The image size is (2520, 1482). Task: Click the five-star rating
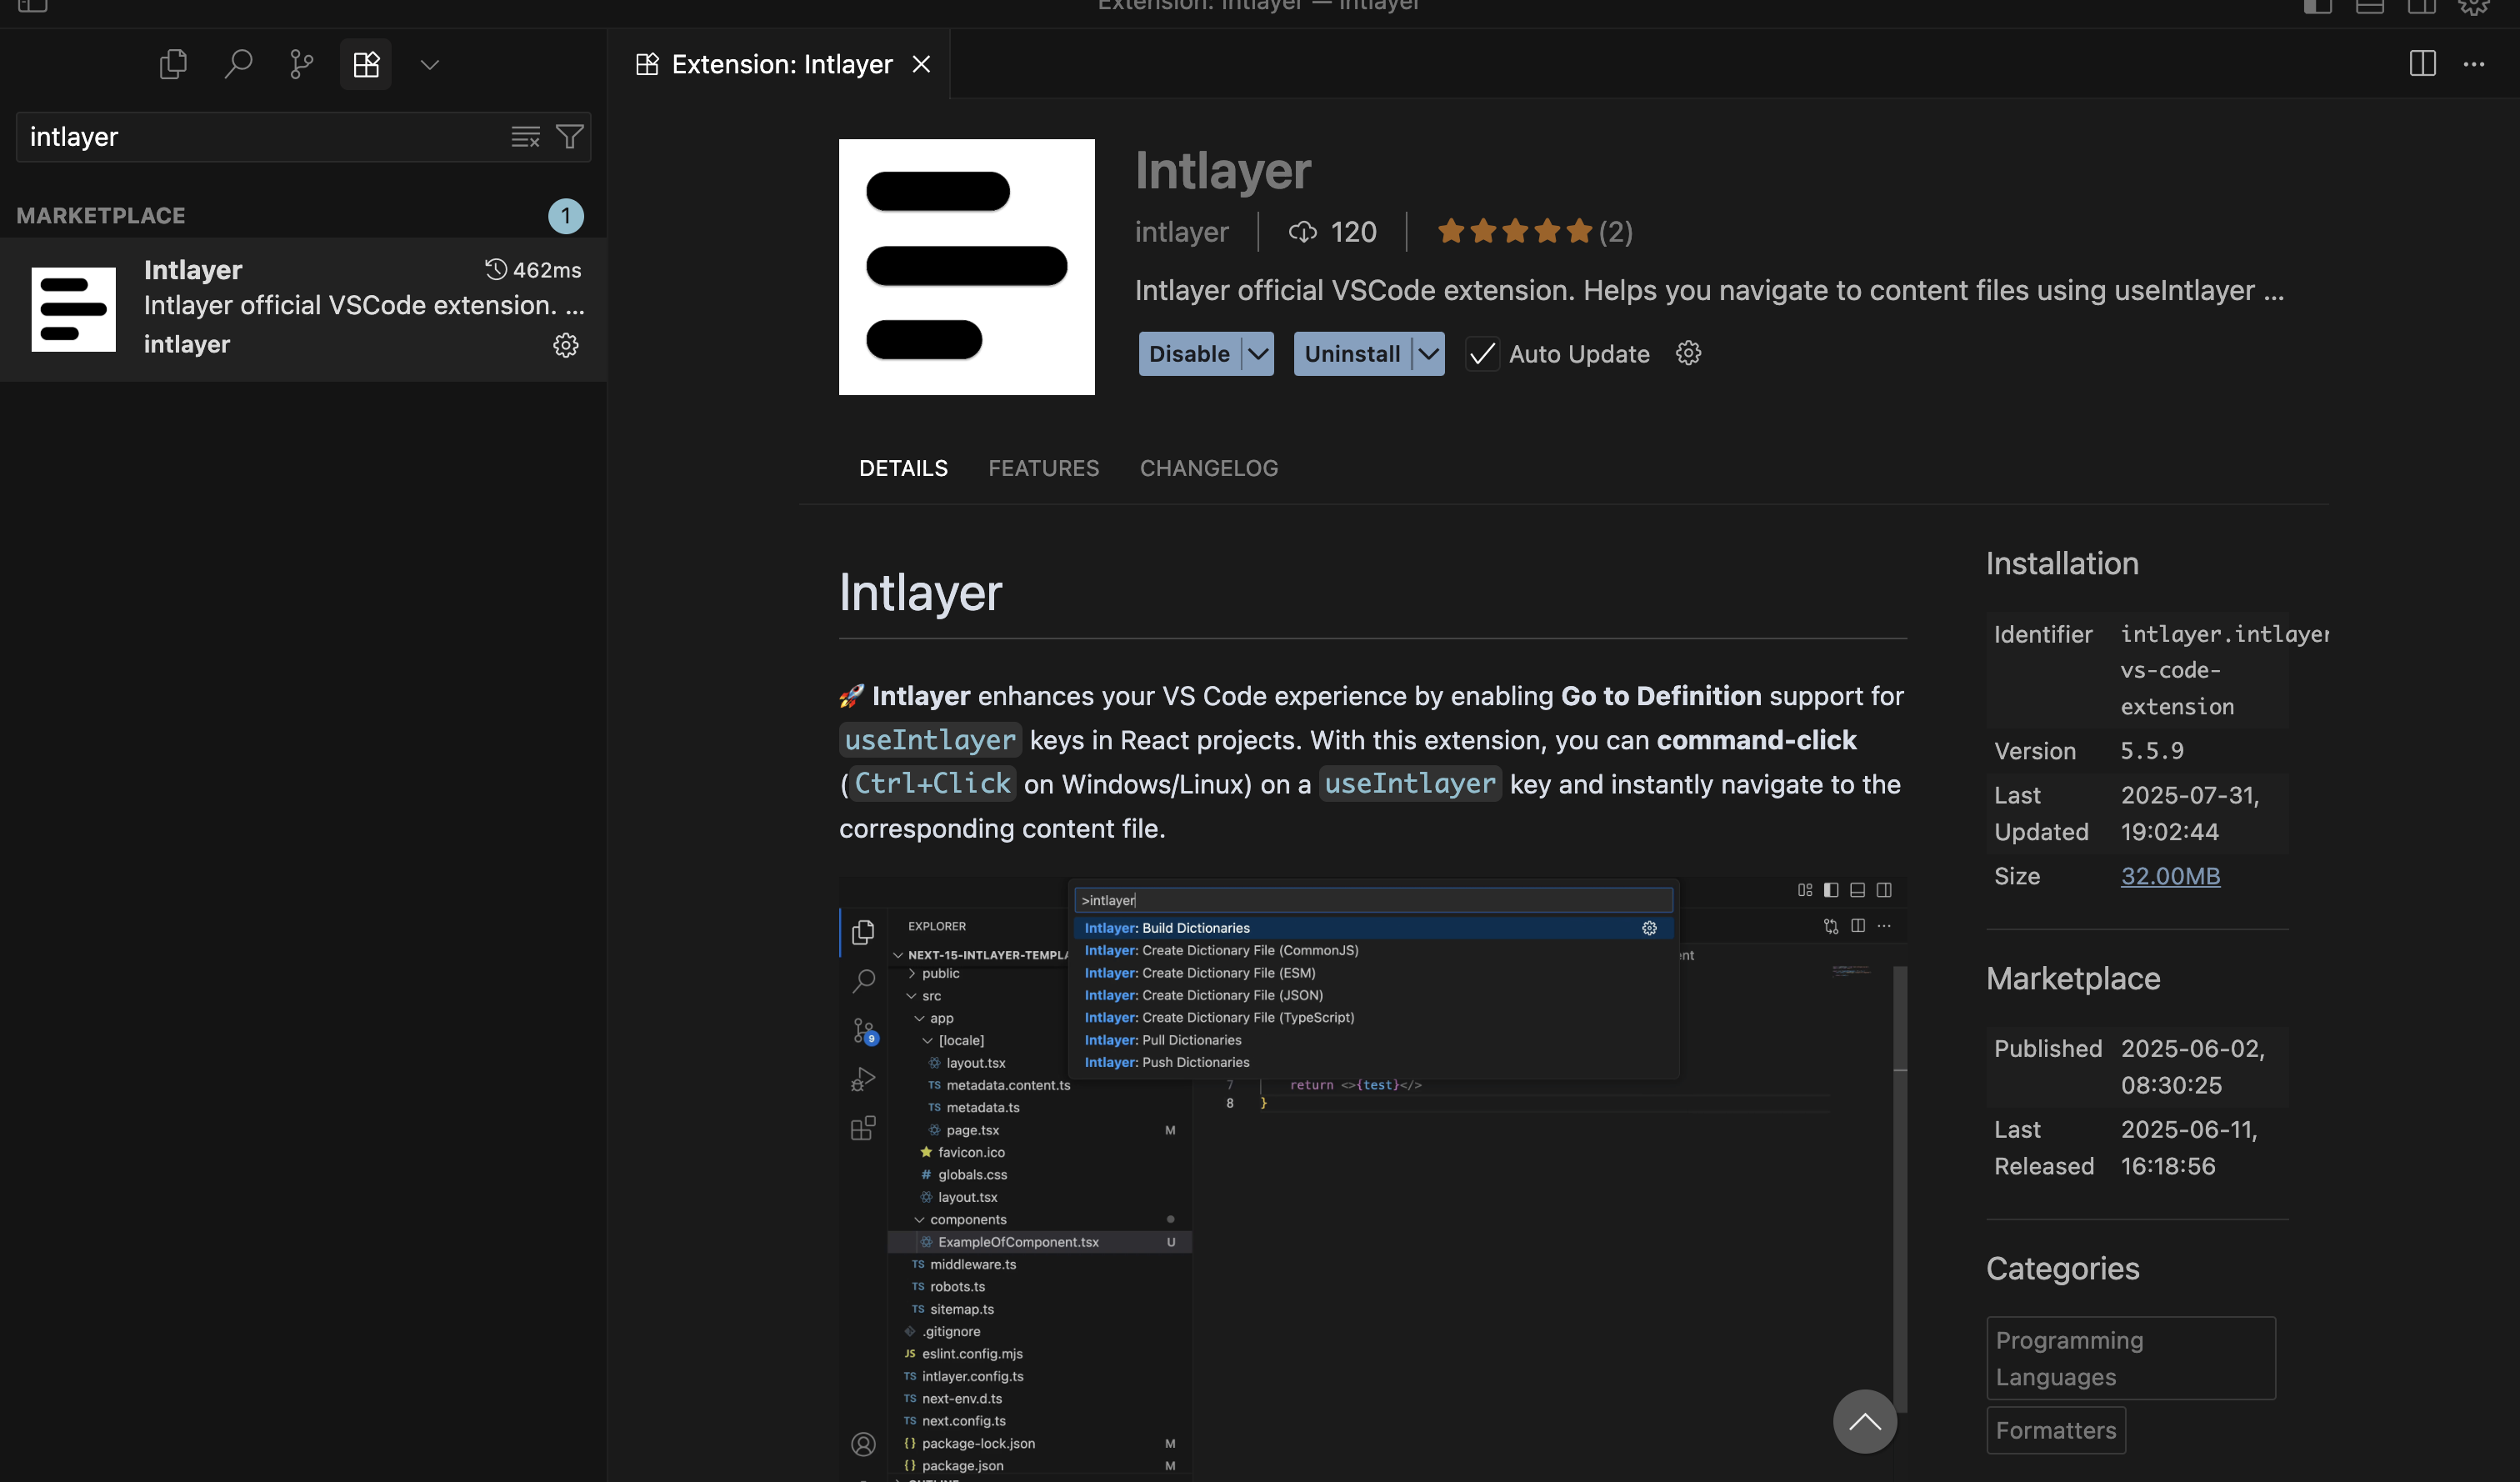[x=1514, y=232]
